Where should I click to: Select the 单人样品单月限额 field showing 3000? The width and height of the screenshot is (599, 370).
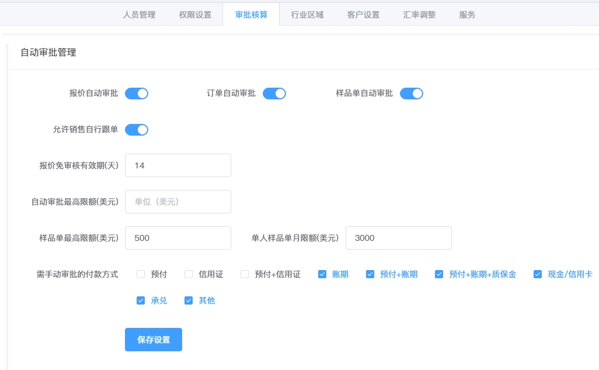pos(398,238)
